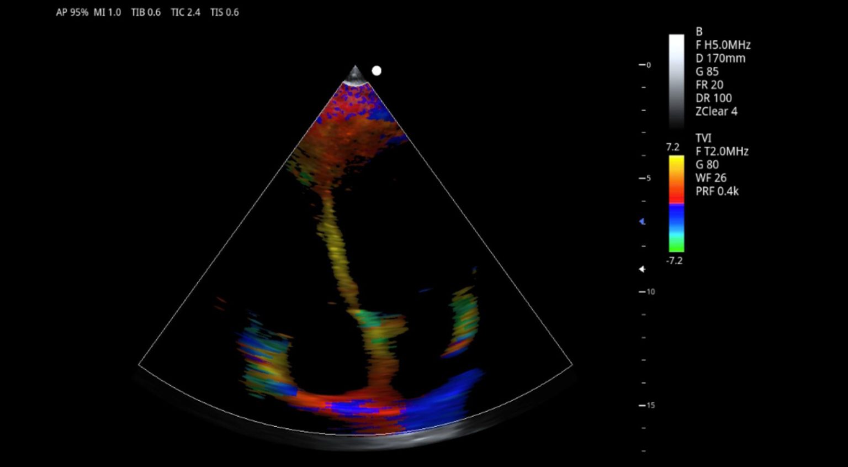Select the TVI mode label
Image resolution: width=848 pixels, height=467 pixels.
(703, 138)
